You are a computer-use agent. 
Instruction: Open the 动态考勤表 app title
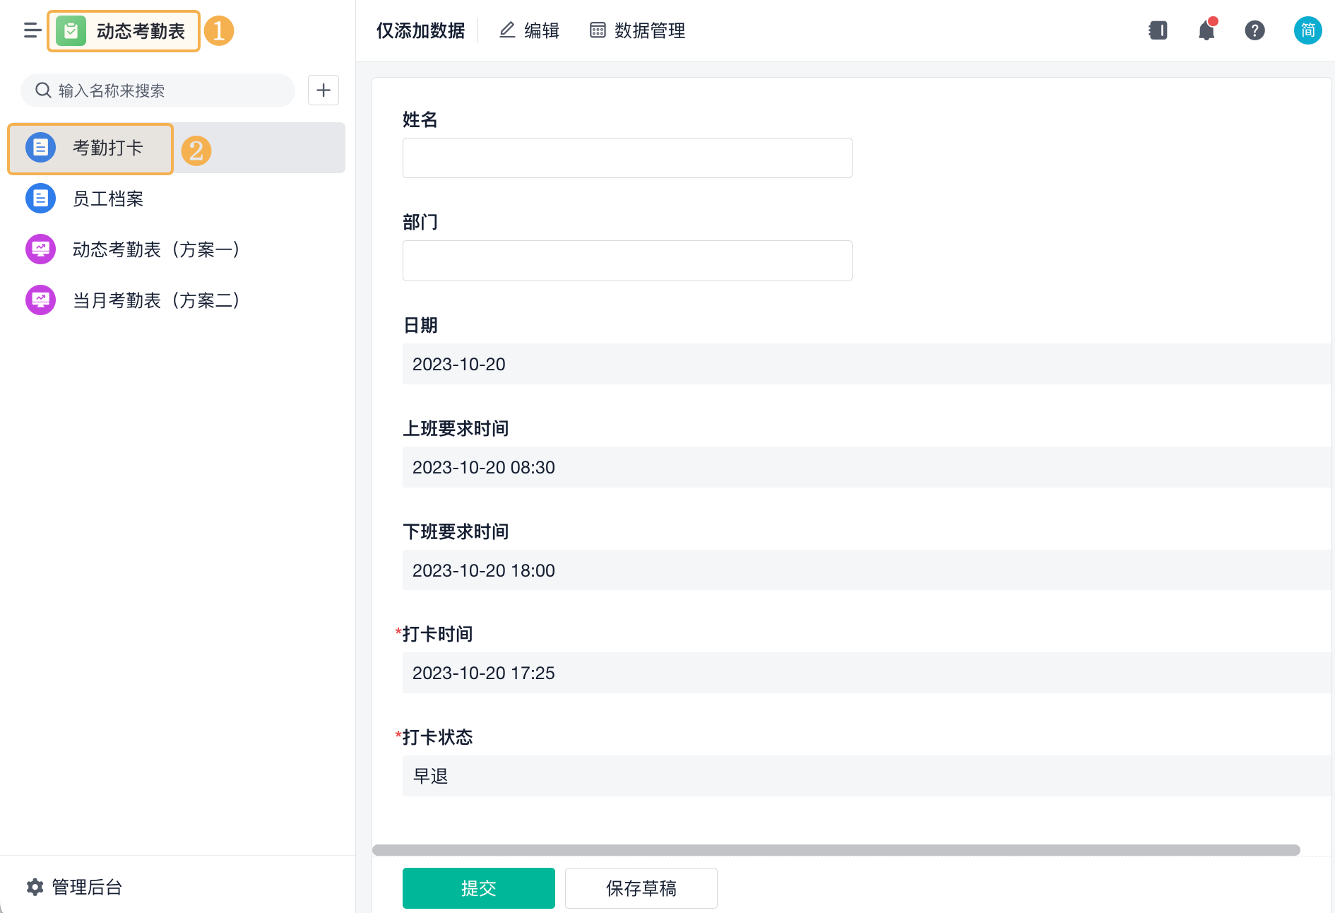click(141, 31)
